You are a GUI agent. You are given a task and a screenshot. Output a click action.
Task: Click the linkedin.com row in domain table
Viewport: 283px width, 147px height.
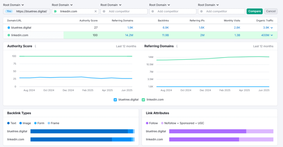[140, 35]
